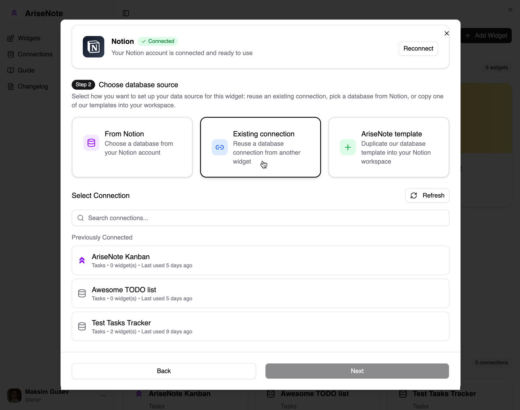The image size is (520, 410).
Task: Choose the AriseNote Kanban connection row
Action: pos(260,260)
